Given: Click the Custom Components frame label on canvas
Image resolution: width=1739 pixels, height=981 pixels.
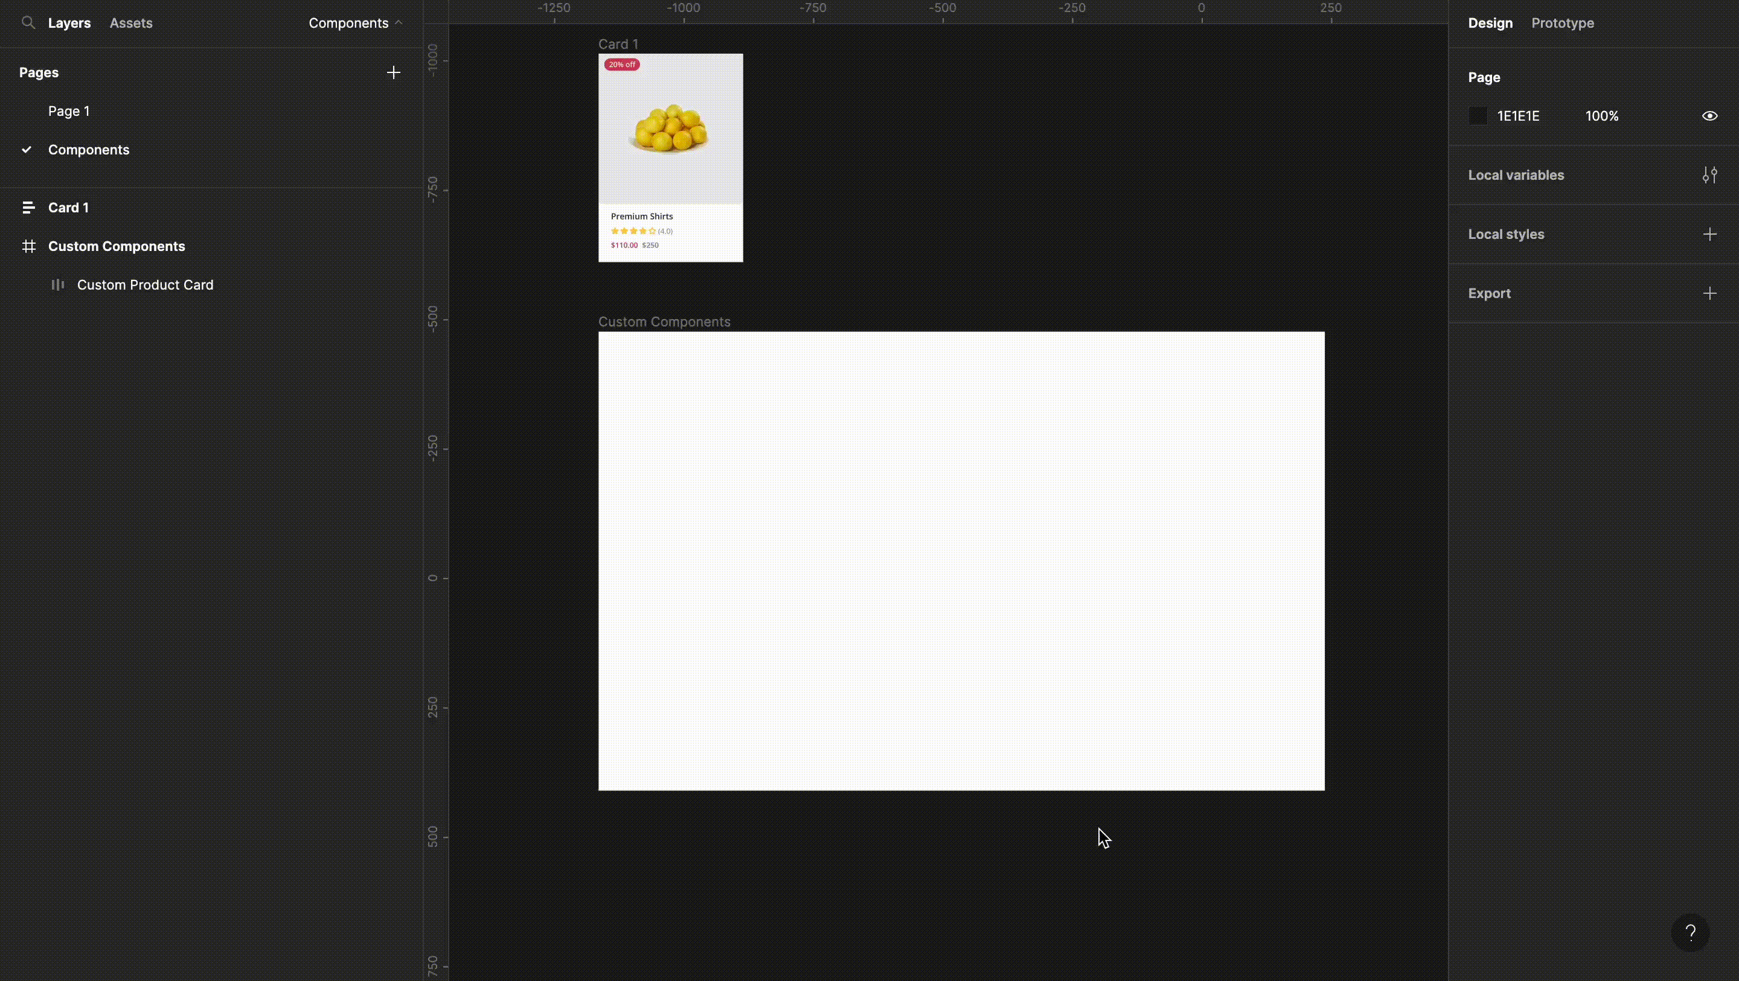Looking at the screenshot, I should point(664,322).
